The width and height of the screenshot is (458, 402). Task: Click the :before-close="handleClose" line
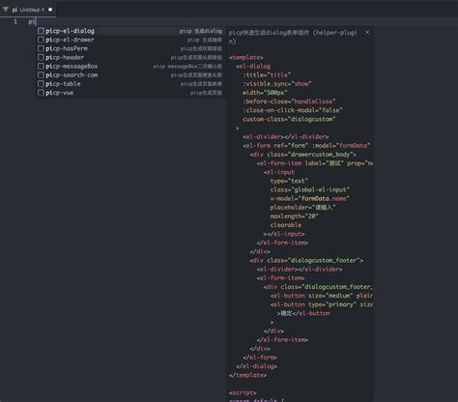point(289,101)
